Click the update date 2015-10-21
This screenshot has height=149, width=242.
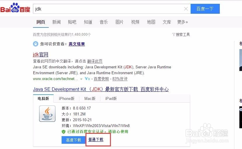click(x=82, y=120)
